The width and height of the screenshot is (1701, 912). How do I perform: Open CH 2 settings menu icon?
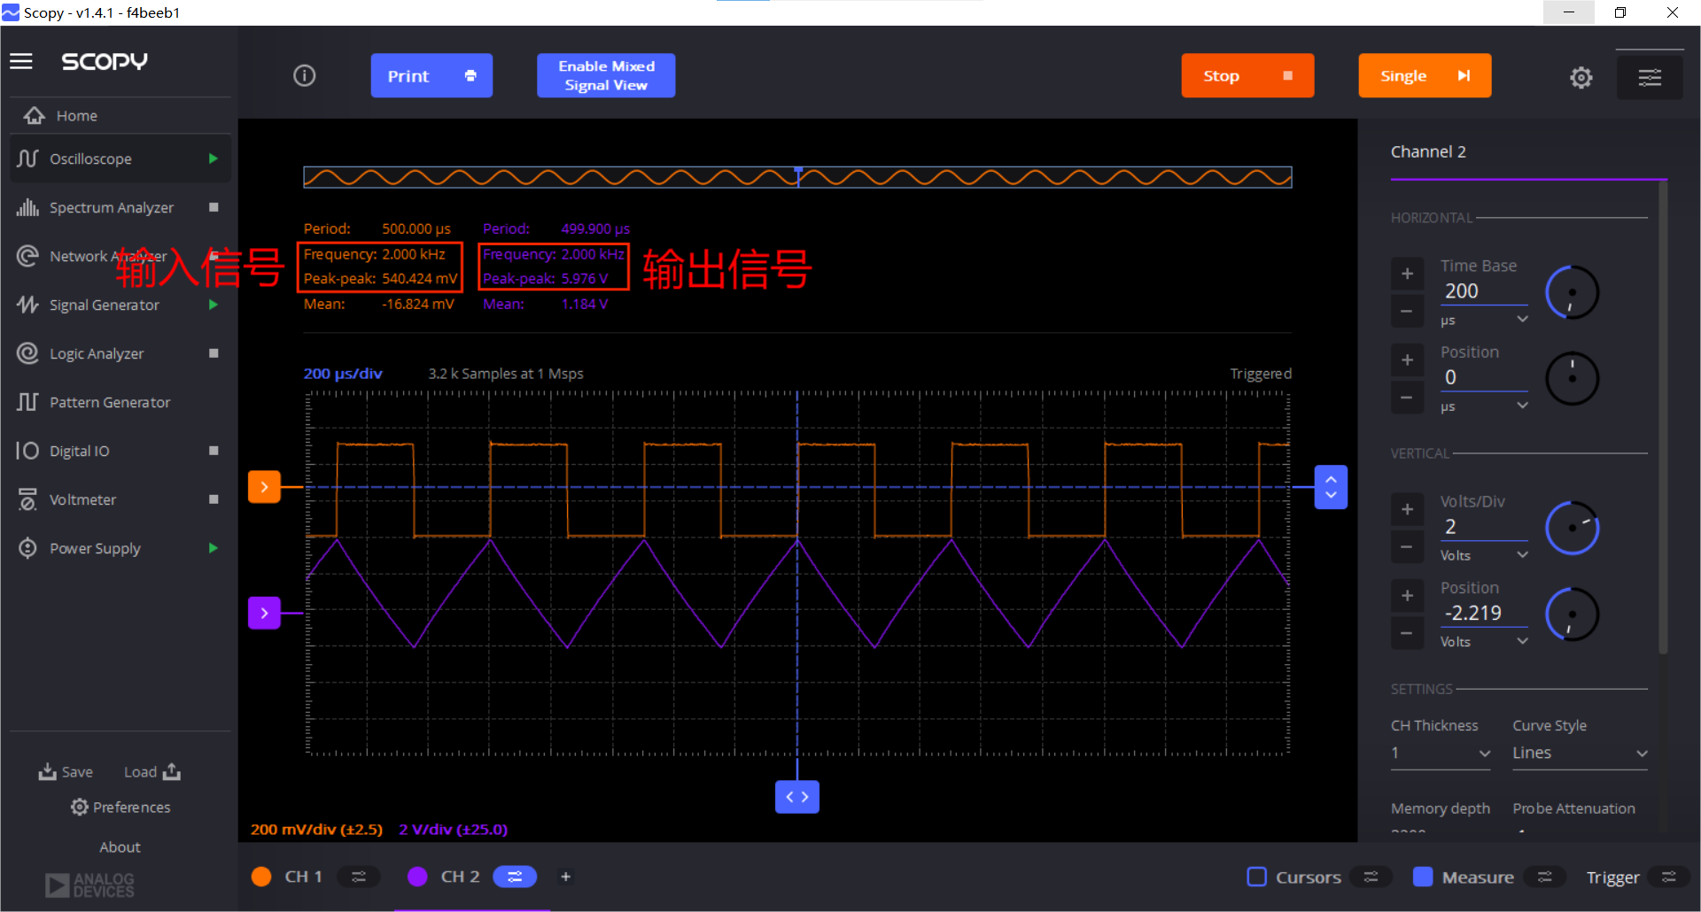pos(515,877)
